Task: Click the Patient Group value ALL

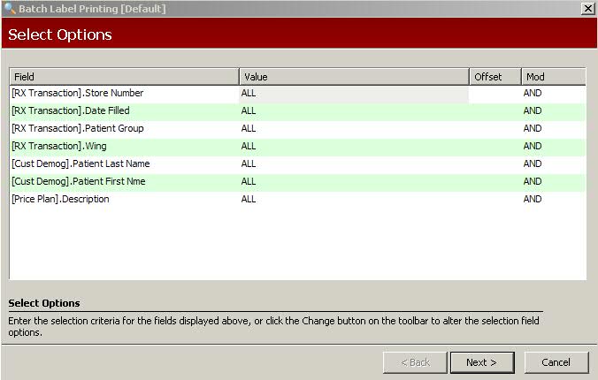Action: [249, 128]
